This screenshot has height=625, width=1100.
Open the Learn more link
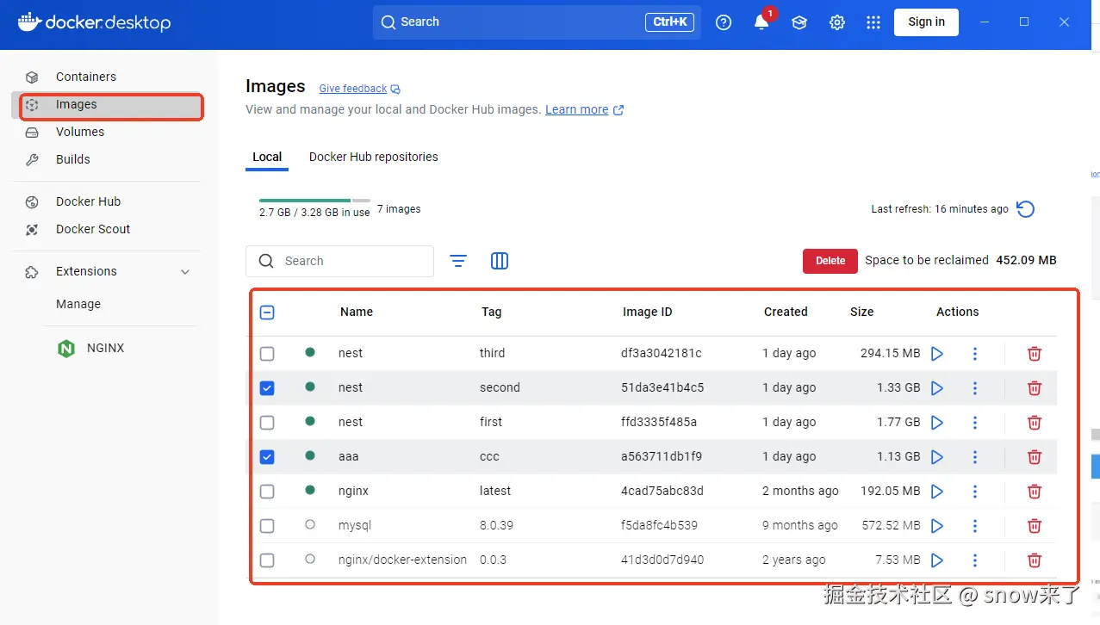click(x=585, y=109)
